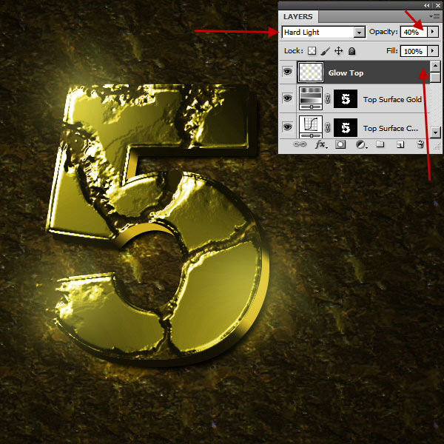Click the create new layer icon
The height and width of the screenshot is (444, 444).
coord(400,145)
